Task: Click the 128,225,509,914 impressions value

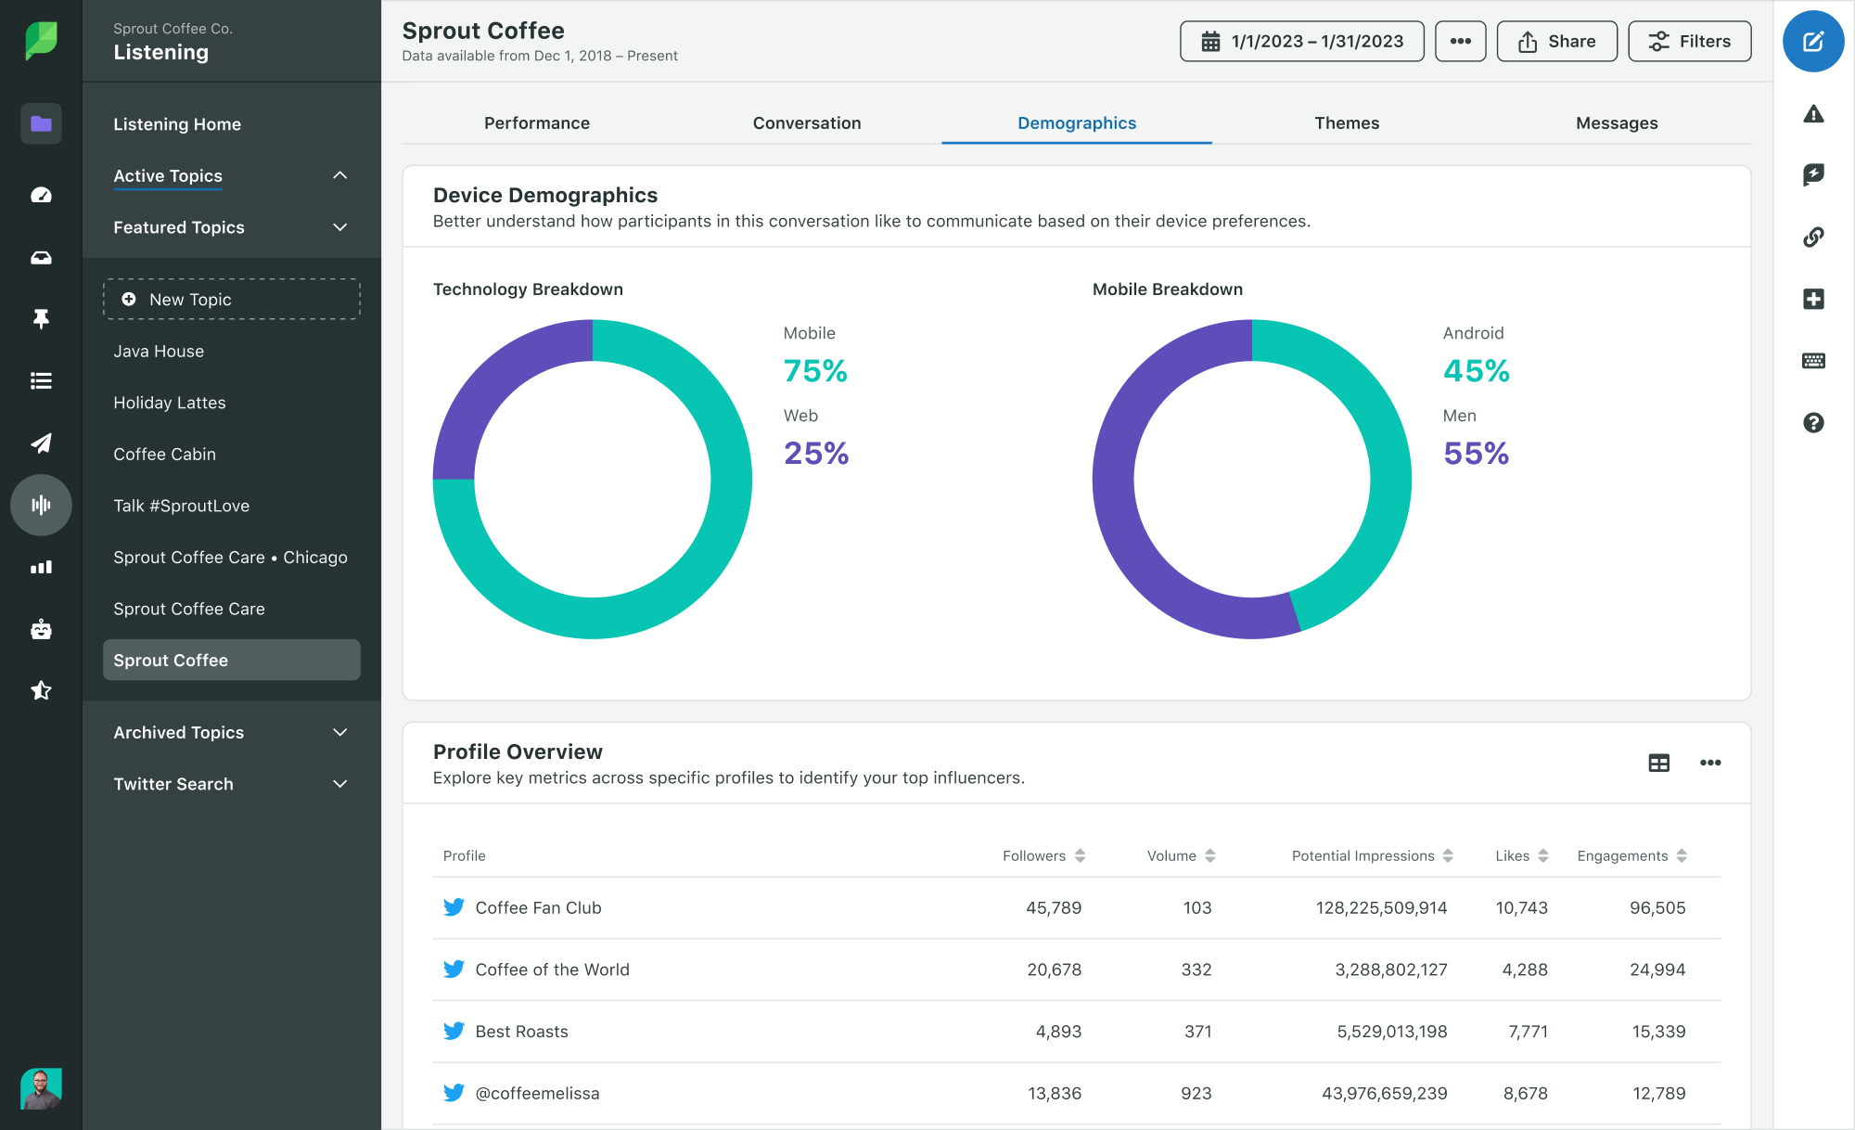Action: point(1381,907)
